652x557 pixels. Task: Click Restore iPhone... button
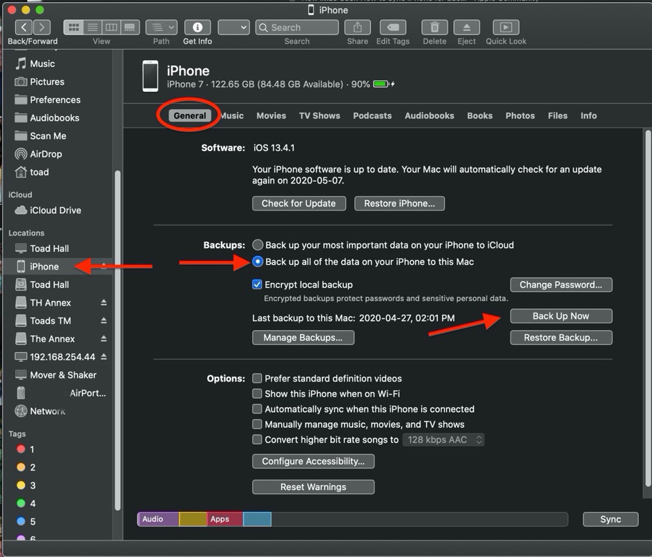point(399,204)
